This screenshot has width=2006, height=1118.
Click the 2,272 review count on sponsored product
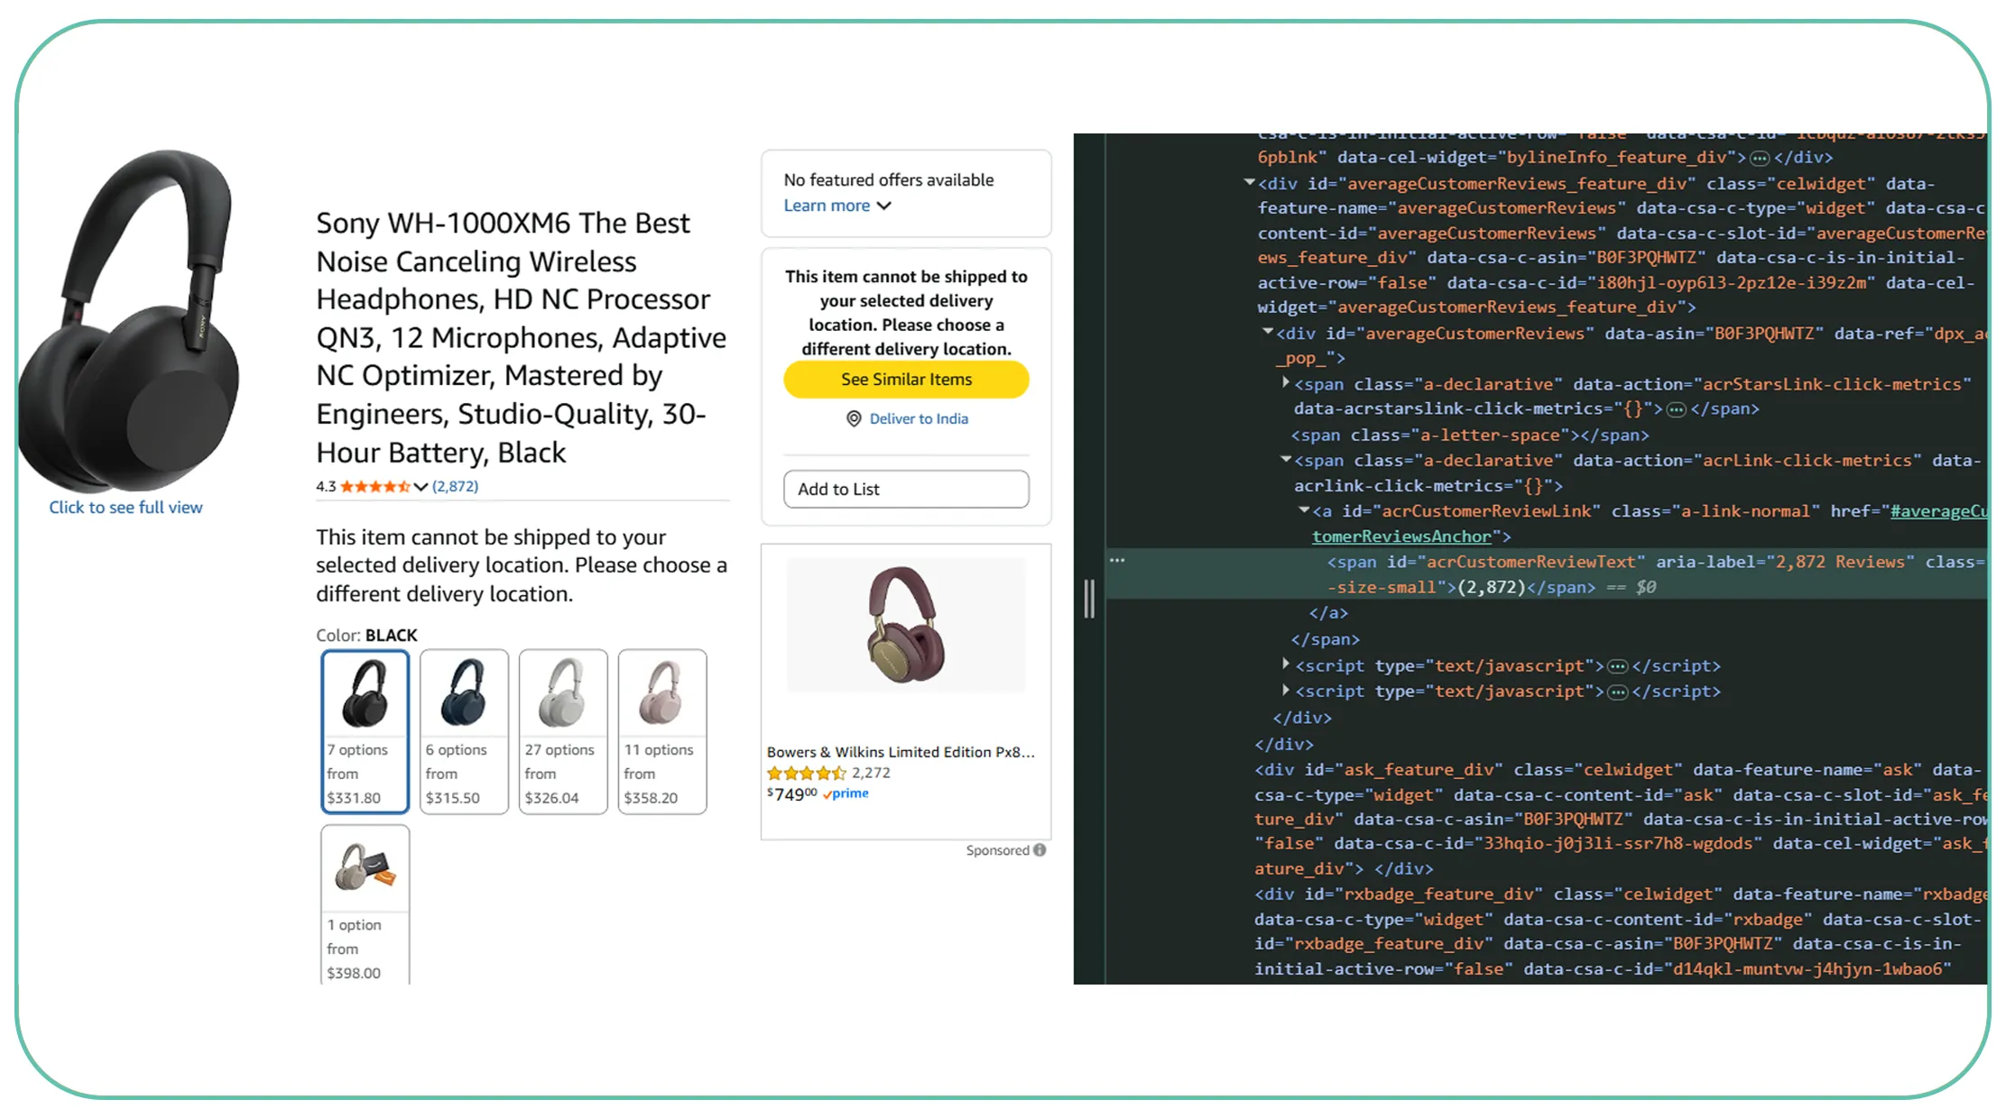click(871, 773)
